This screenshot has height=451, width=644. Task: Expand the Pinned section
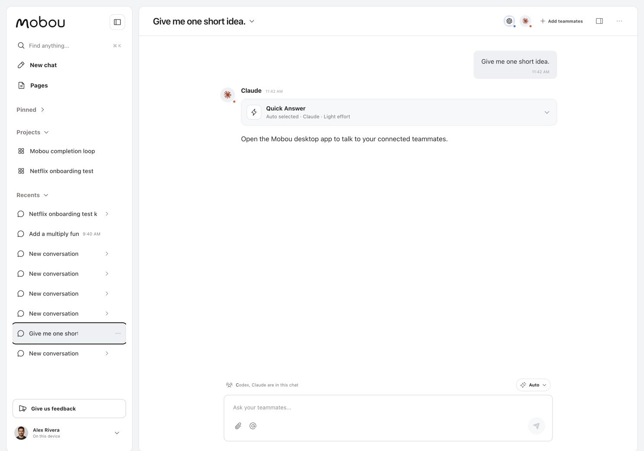42,110
